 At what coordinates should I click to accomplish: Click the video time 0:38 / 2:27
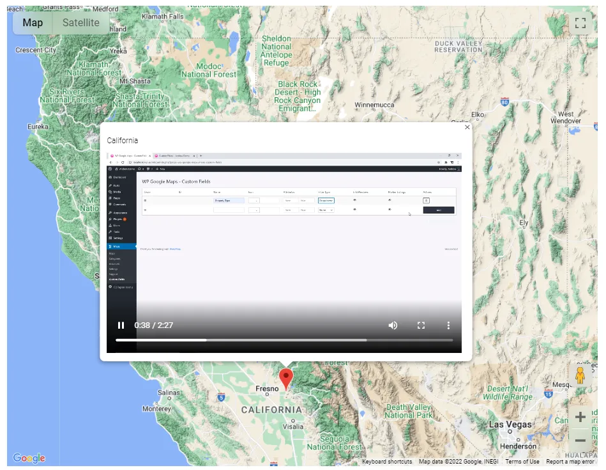[x=153, y=325]
